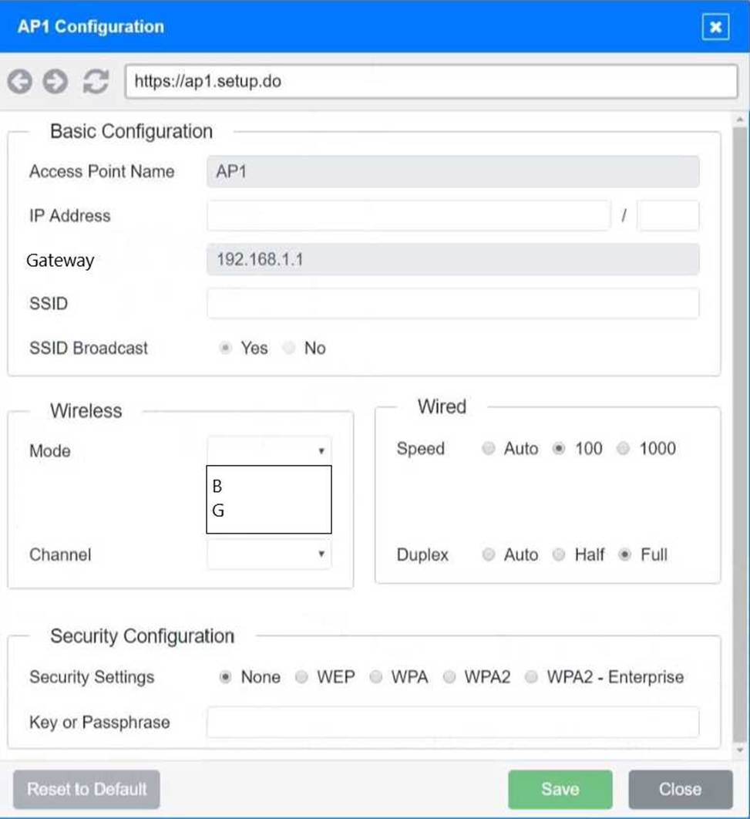Choose G from the Mode list

coord(218,511)
